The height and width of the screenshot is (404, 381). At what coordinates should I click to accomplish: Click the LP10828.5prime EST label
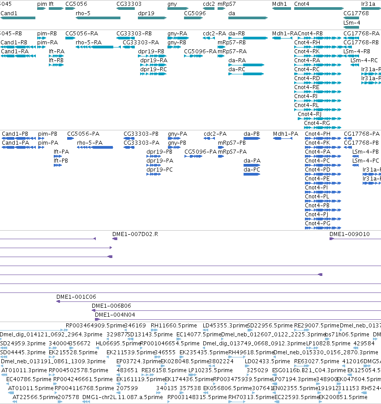(x=328, y=344)
